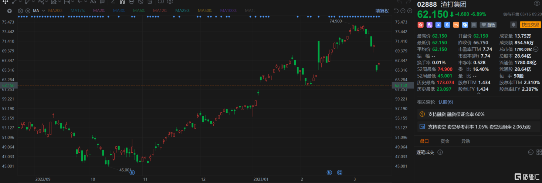Click the blue shuffle arrows badge
Screen dimensions: 542x183
[x=438, y=25]
